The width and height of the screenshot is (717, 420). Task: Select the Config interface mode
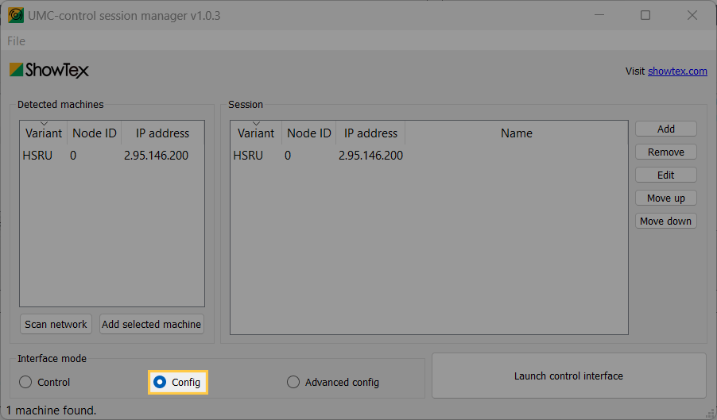coord(161,383)
